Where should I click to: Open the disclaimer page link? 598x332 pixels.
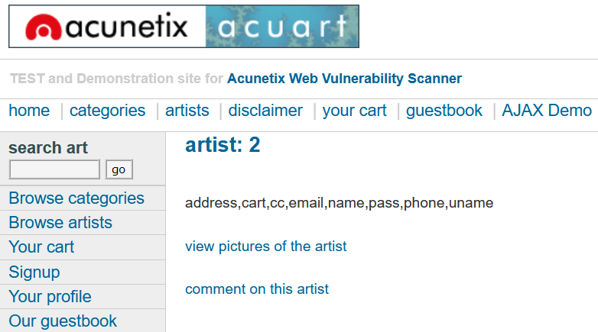tap(265, 111)
